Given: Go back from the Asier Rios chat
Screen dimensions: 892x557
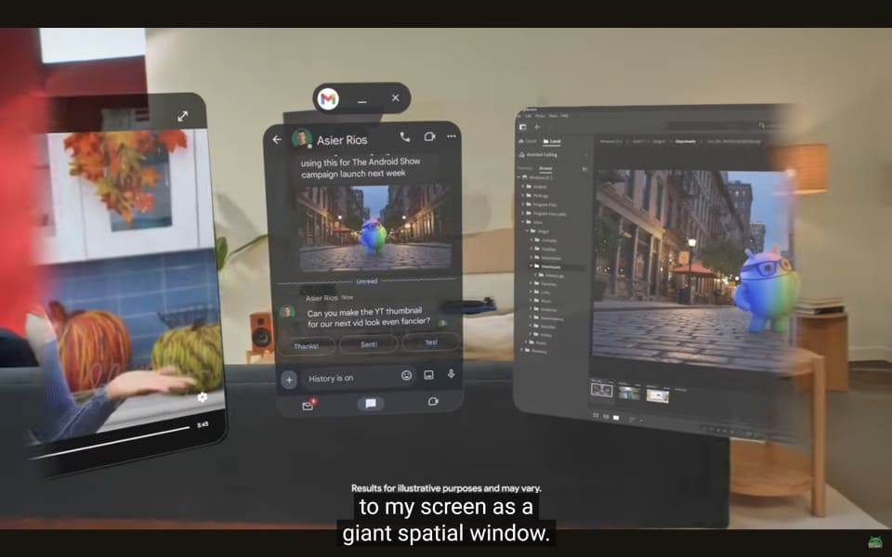Looking at the screenshot, I should [x=277, y=139].
